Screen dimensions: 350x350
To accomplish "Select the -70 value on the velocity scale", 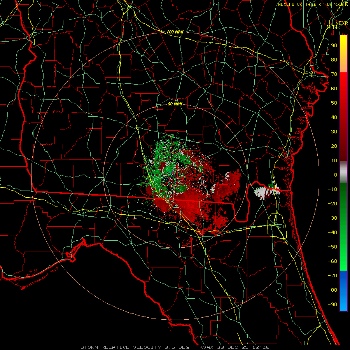I will (332, 276).
